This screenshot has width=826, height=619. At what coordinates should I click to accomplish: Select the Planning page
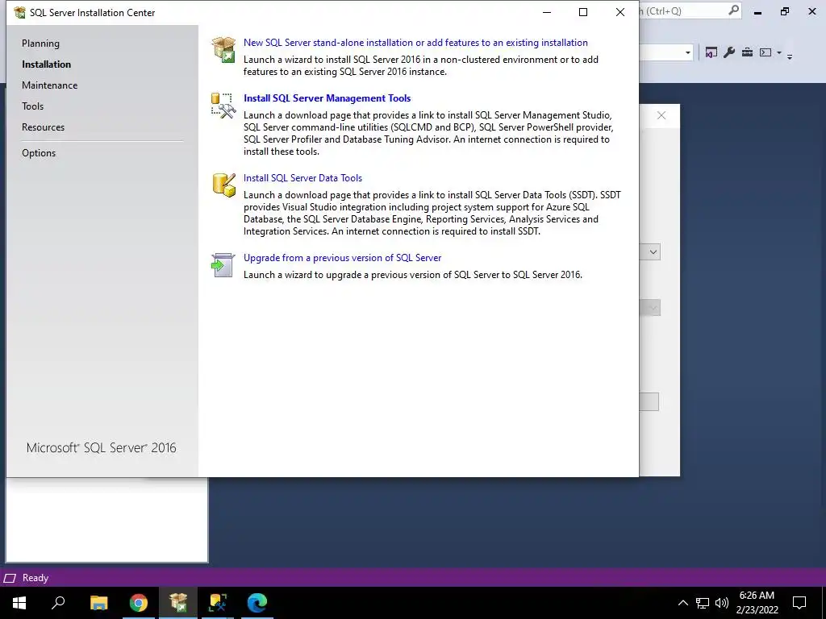[x=40, y=44]
